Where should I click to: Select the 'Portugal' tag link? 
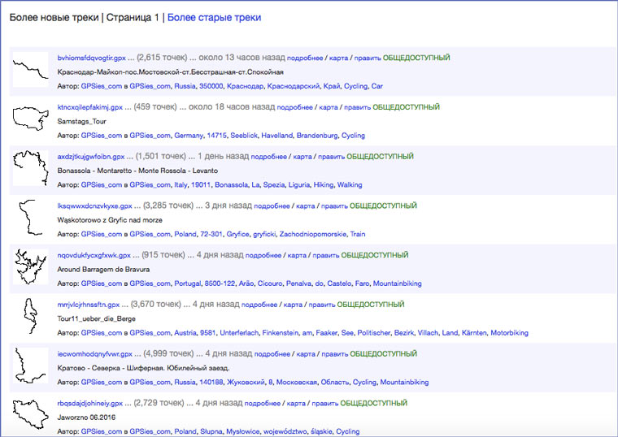pyautogui.click(x=188, y=283)
